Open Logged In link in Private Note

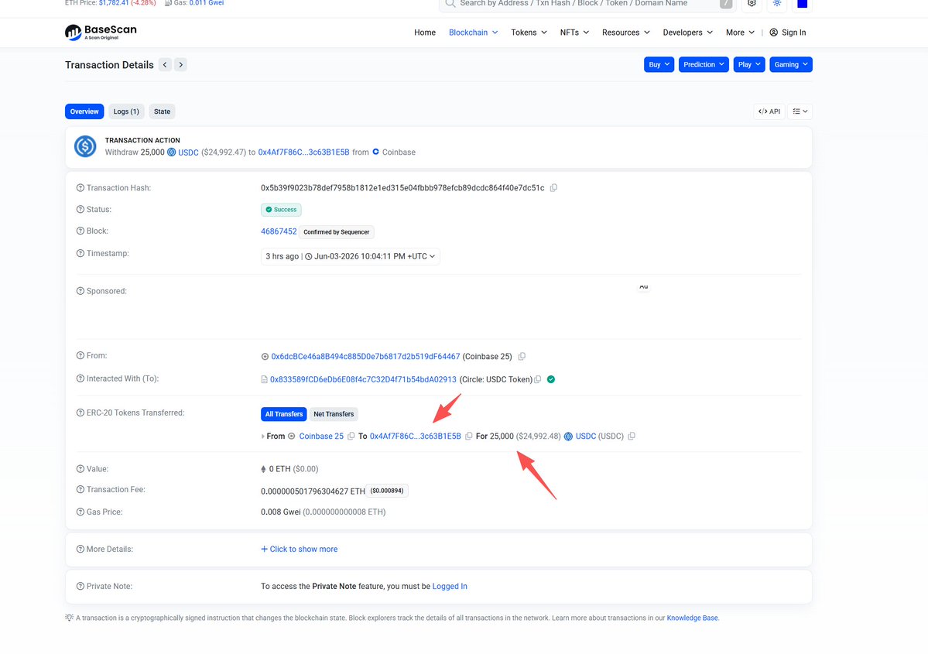(x=450, y=586)
